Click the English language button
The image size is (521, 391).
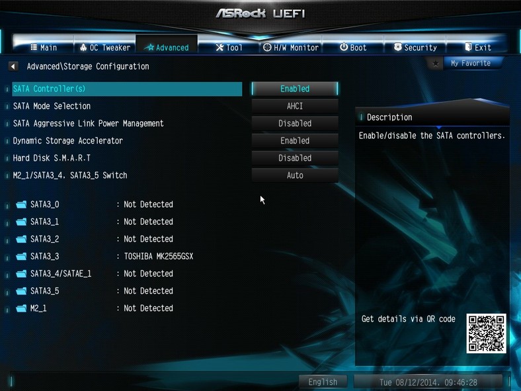(x=323, y=382)
